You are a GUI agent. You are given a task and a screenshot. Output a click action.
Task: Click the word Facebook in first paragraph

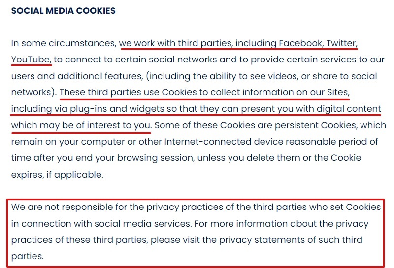(x=300, y=43)
